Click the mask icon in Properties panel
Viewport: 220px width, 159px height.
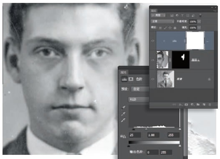point(131,79)
